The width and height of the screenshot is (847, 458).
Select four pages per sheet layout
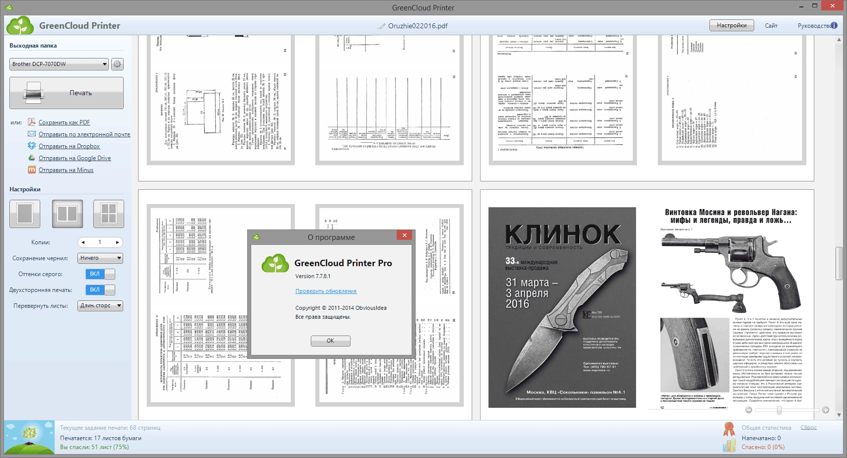pyautogui.click(x=109, y=214)
